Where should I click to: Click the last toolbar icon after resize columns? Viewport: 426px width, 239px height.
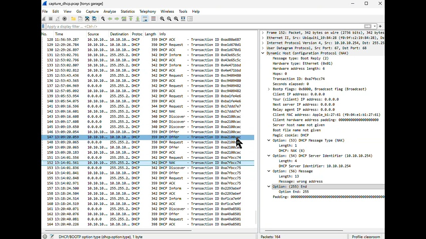tap(190, 19)
